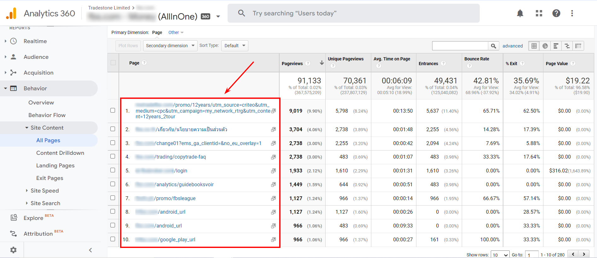Open /google_play_url external link icon
Screen dimensions: 597x258
tap(273, 239)
